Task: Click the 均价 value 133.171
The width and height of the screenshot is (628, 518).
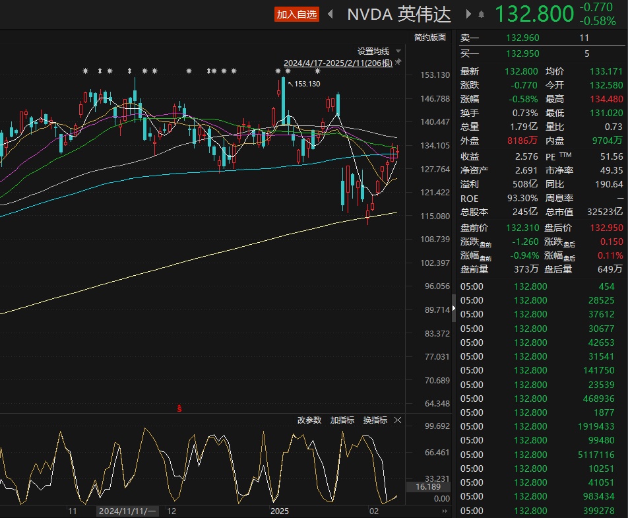Action: point(606,71)
